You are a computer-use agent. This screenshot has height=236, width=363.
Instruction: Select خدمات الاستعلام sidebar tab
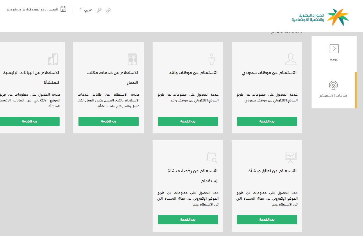tap(333, 90)
